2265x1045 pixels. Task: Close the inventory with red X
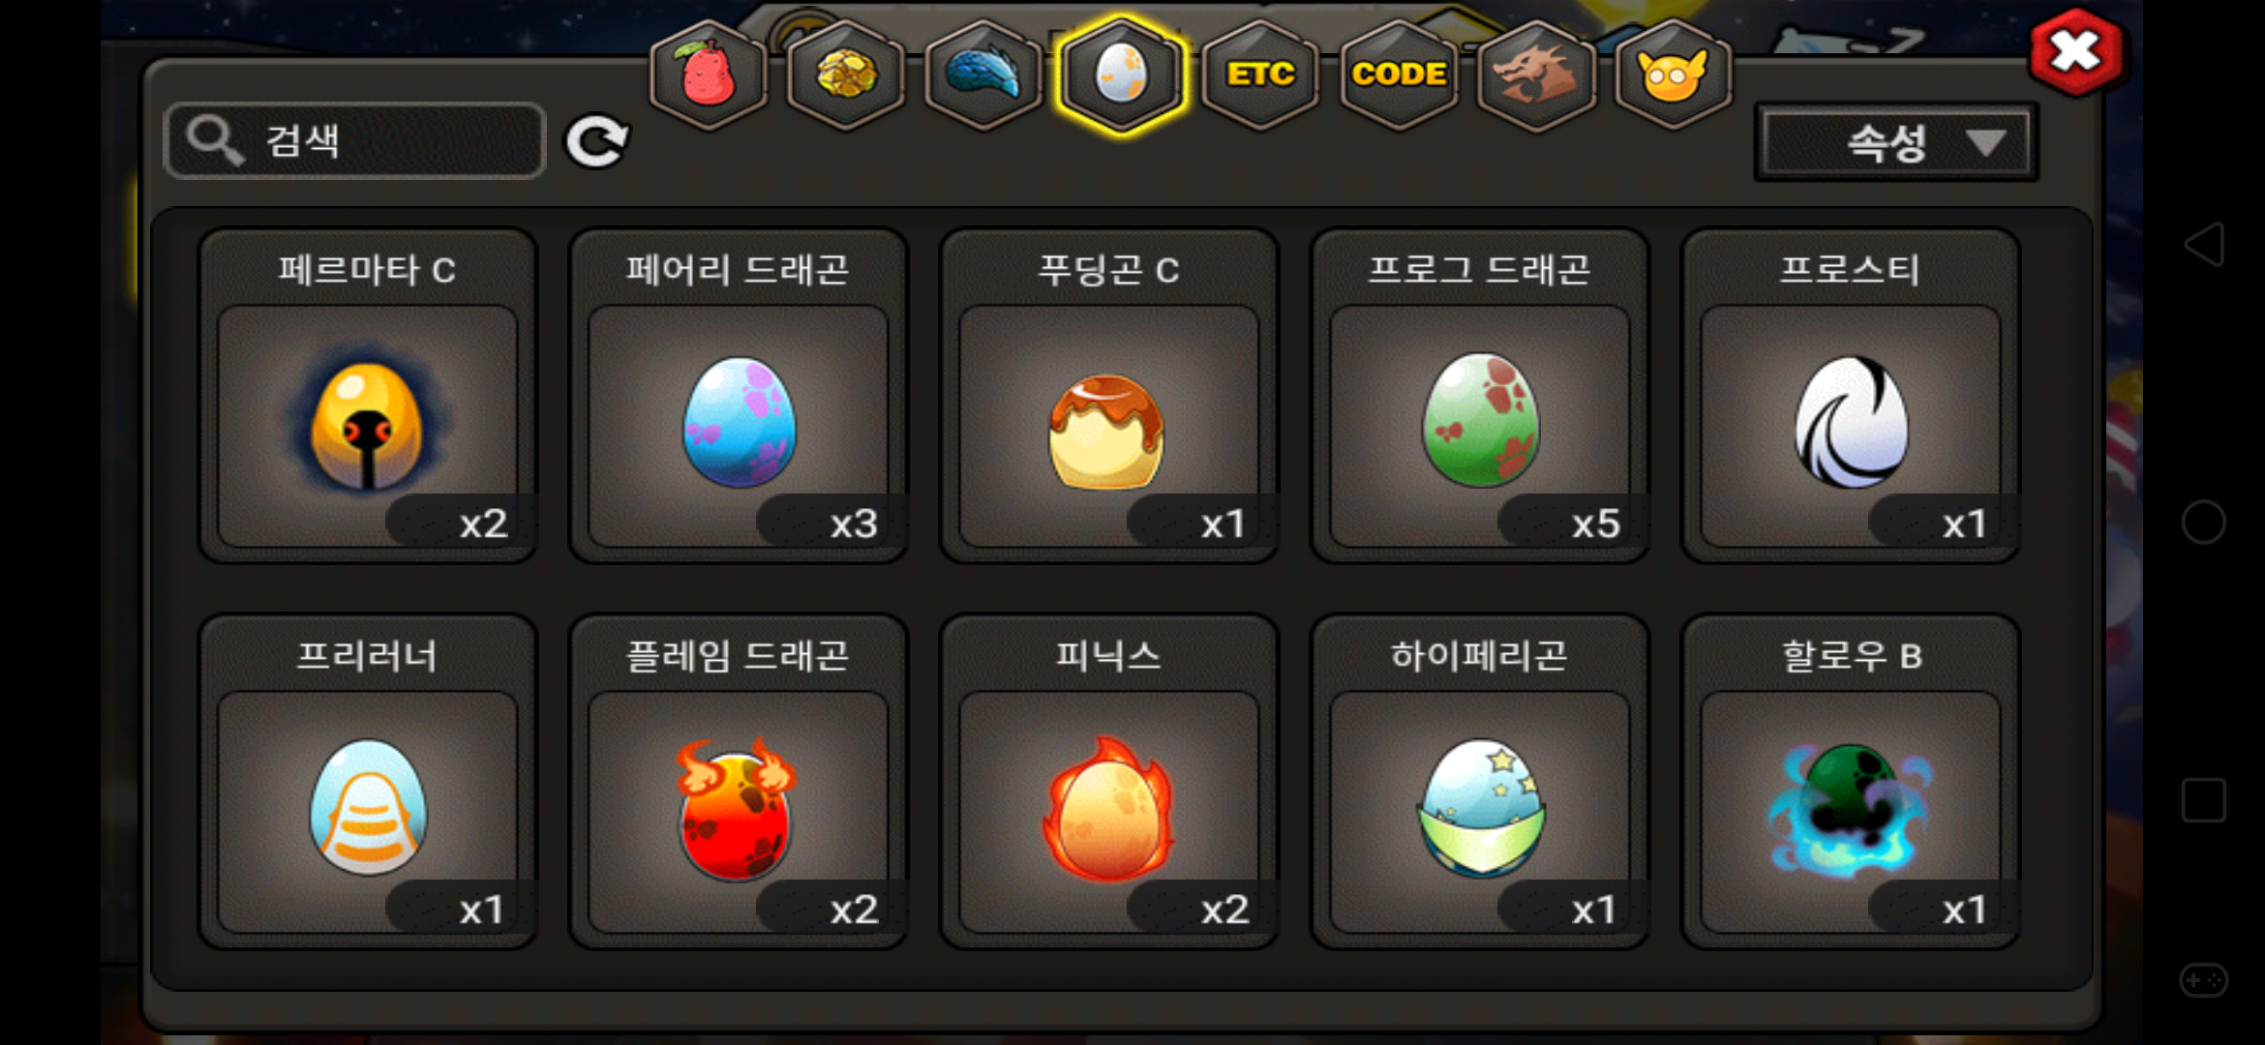(2076, 52)
